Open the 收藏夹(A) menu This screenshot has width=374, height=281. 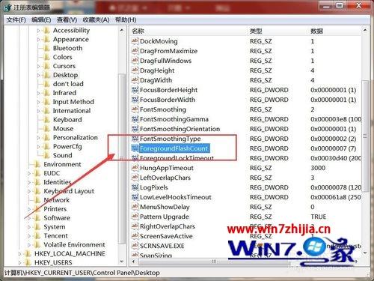coord(96,19)
